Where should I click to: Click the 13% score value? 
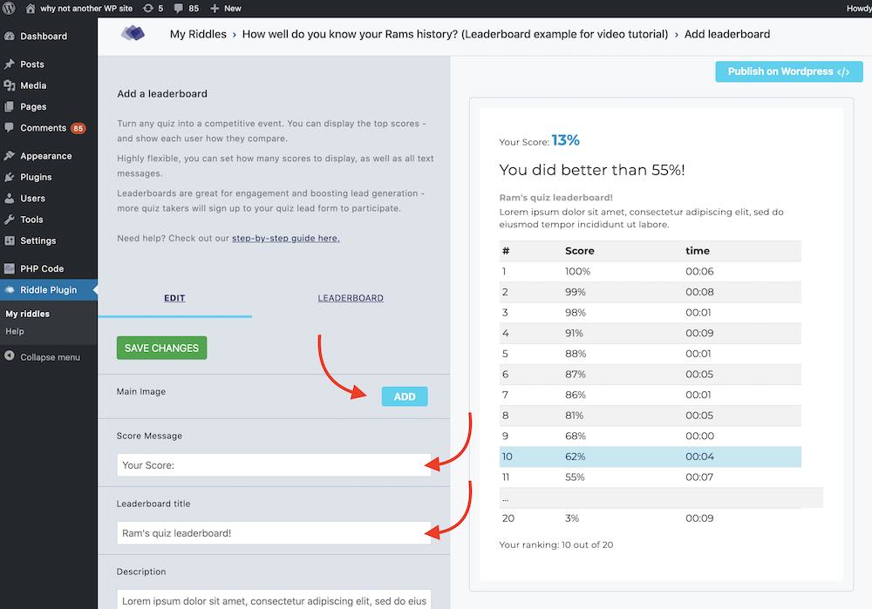(566, 140)
